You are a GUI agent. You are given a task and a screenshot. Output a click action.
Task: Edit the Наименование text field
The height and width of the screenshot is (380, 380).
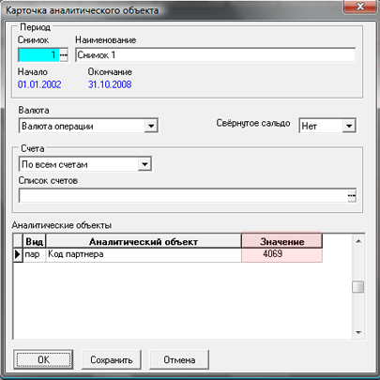pyautogui.click(x=216, y=55)
